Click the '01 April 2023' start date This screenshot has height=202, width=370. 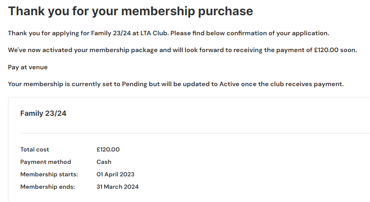pyautogui.click(x=116, y=174)
